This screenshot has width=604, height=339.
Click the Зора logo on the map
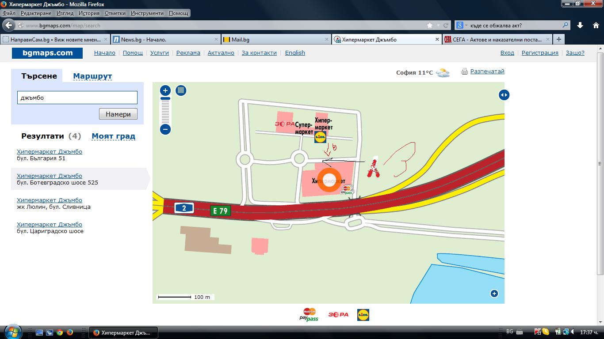click(285, 124)
